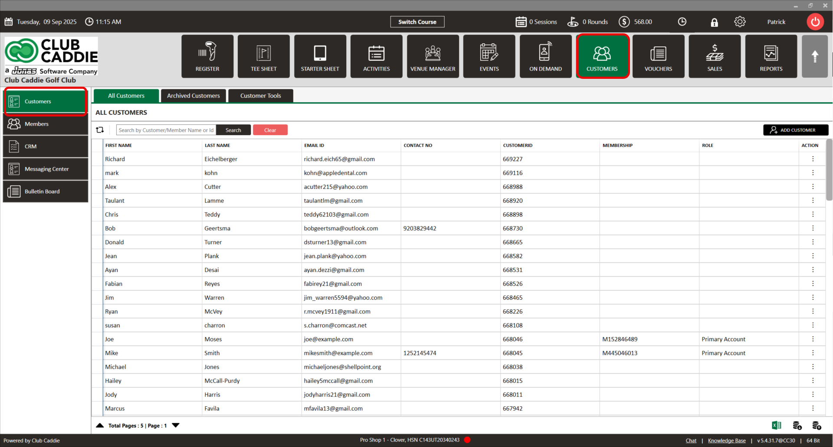This screenshot has width=833, height=447.
Task: Open action menu for Marcus Favila
Action: (x=813, y=408)
